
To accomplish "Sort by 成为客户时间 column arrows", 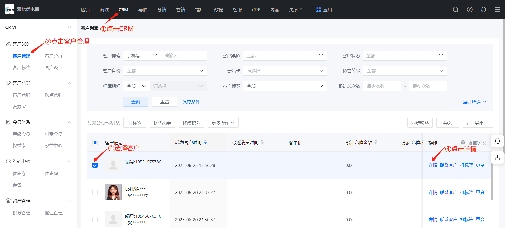I will coord(205,142).
